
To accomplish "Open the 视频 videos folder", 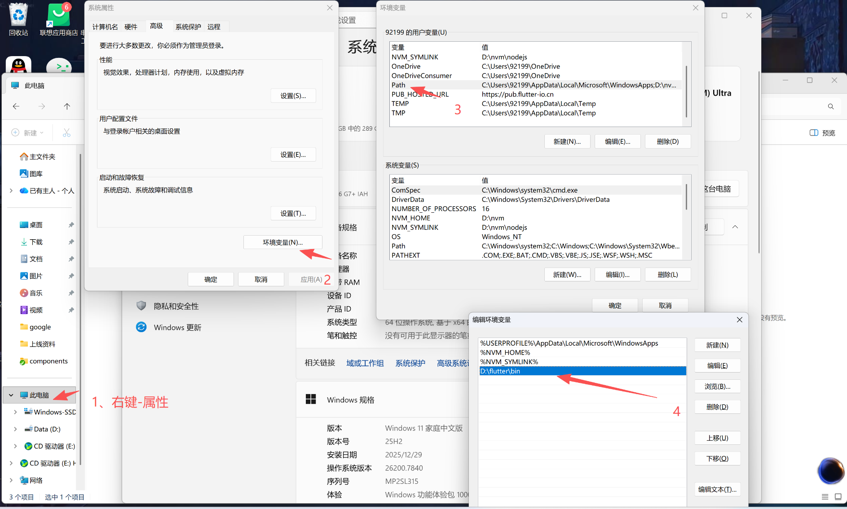I will [x=31, y=310].
